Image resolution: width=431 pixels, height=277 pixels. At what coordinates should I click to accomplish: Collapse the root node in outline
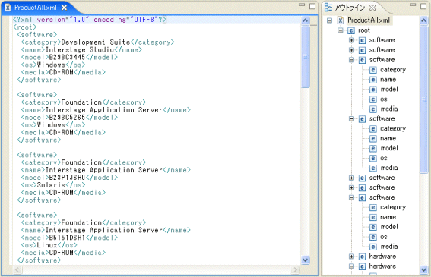click(x=341, y=30)
